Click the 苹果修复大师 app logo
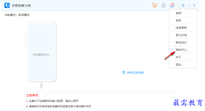This screenshot has width=205, height=111. [x=7, y=5]
